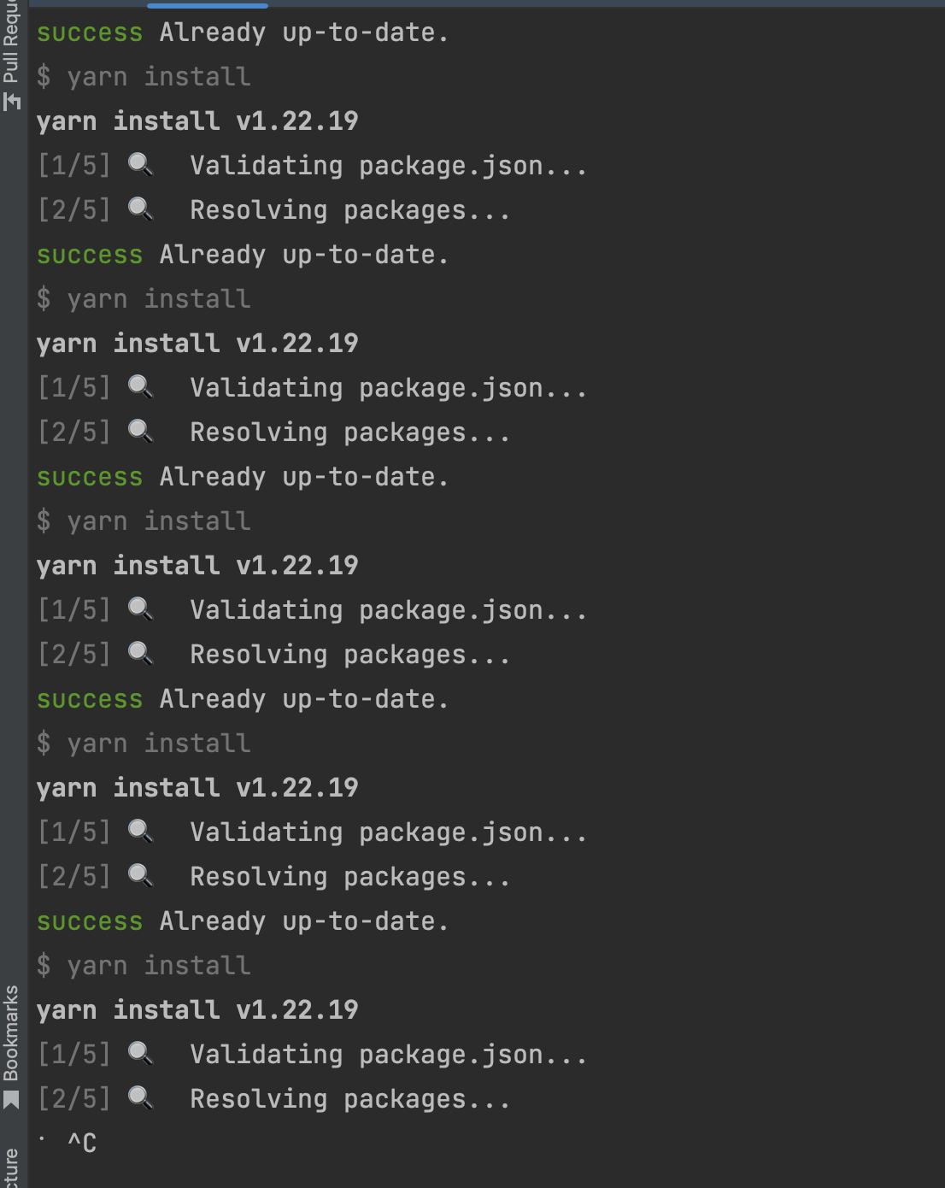Click the first green success label
Viewport: 945px width, 1188px height.
click(88, 32)
